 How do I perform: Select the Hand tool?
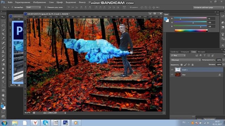click(3, 95)
